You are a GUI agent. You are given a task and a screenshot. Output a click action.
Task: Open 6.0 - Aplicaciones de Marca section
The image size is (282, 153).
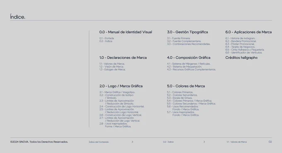coord(248,32)
